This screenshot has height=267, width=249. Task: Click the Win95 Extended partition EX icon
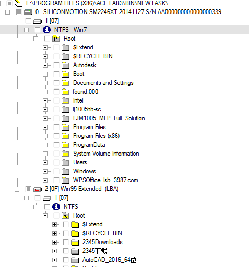[38, 189]
